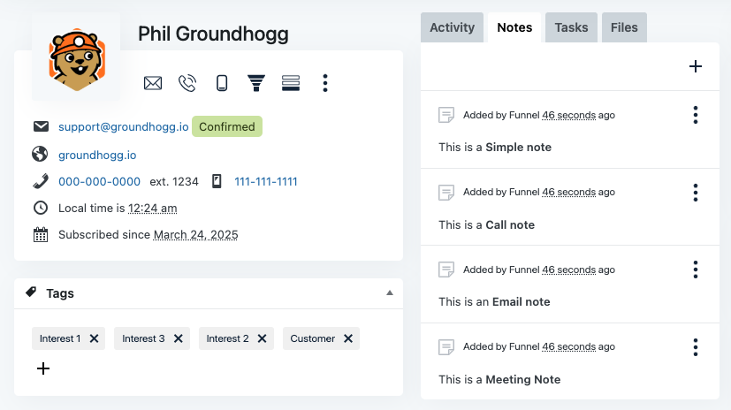Click the note icon beside Simple note
Image resolution: width=731 pixels, height=410 pixels.
(x=446, y=115)
